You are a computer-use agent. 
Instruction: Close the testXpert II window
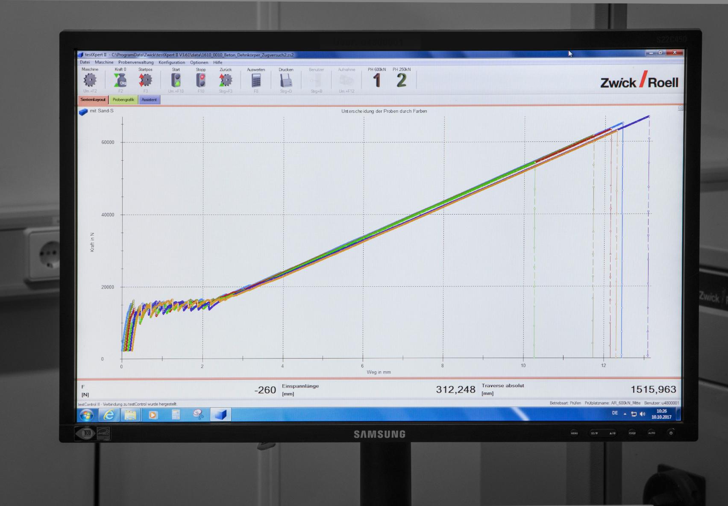point(675,53)
